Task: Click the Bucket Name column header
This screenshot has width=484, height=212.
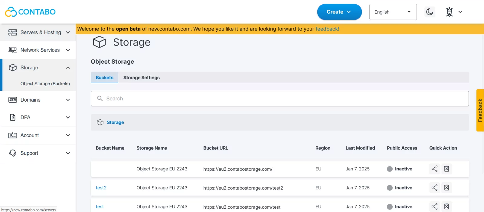Action: pyautogui.click(x=110, y=148)
